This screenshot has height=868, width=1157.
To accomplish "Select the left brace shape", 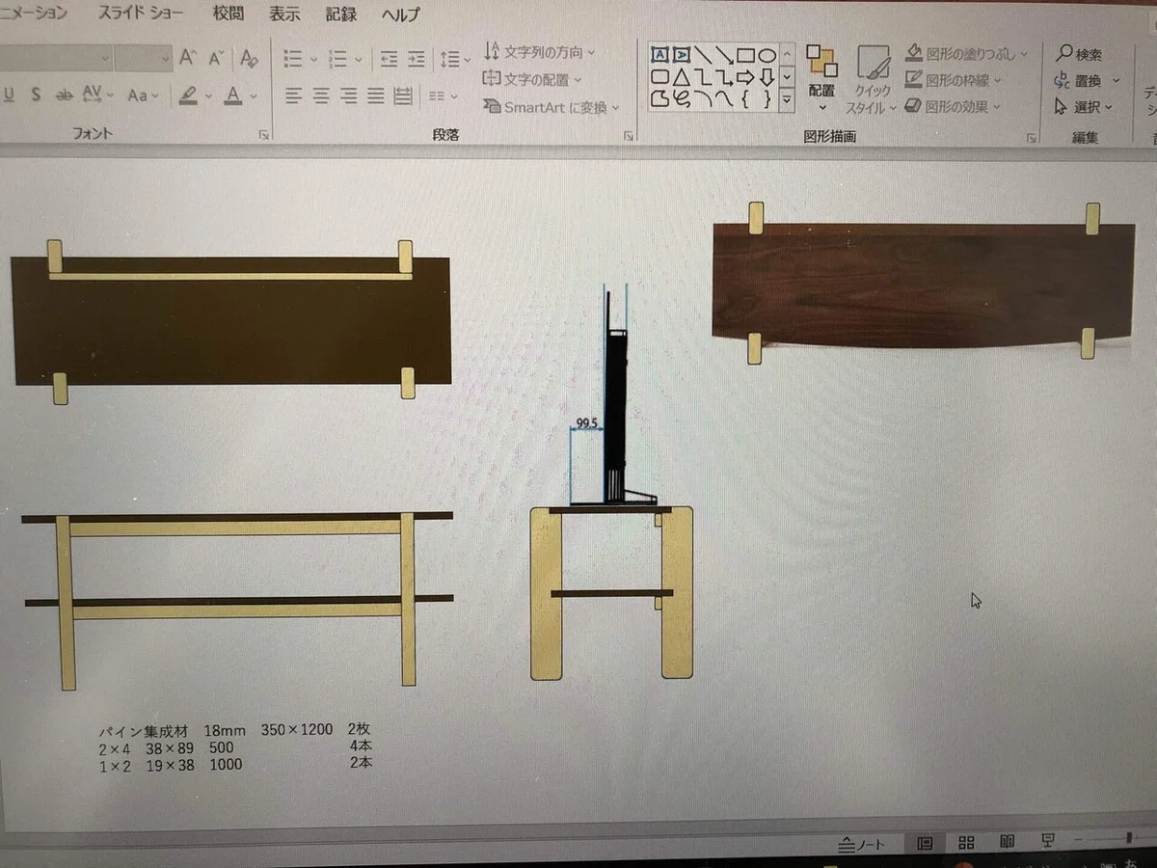I will pyautogui.click(x=745, y=97).
